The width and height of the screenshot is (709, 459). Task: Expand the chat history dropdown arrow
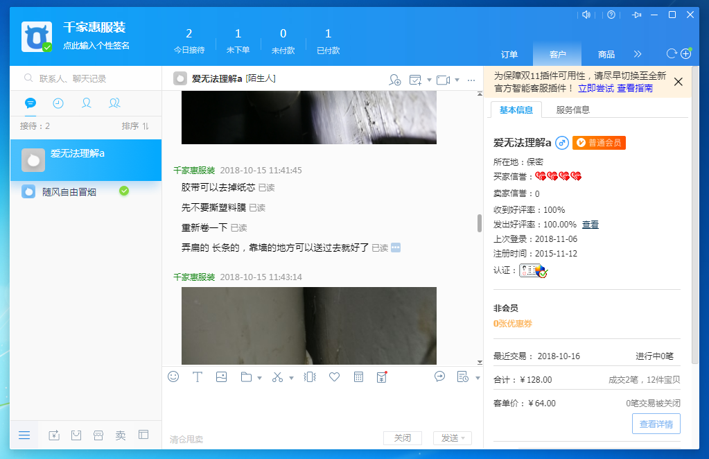point(478,378)
